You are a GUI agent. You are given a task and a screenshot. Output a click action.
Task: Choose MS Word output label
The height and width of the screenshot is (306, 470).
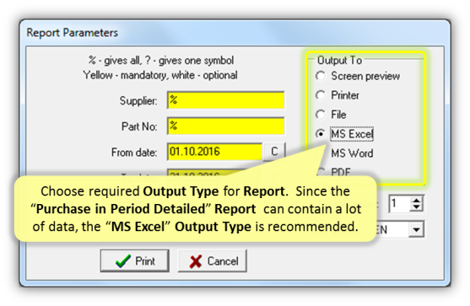point(352,153)
